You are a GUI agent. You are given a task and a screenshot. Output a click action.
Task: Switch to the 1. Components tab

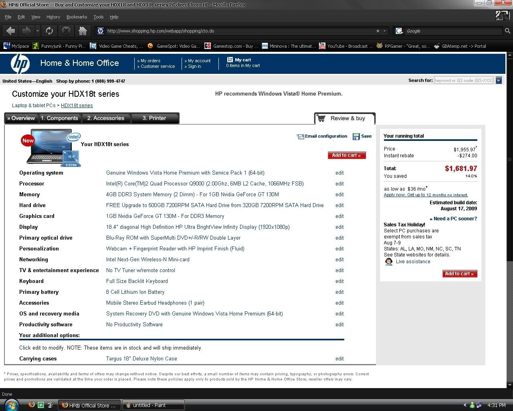tap(59, 118)
